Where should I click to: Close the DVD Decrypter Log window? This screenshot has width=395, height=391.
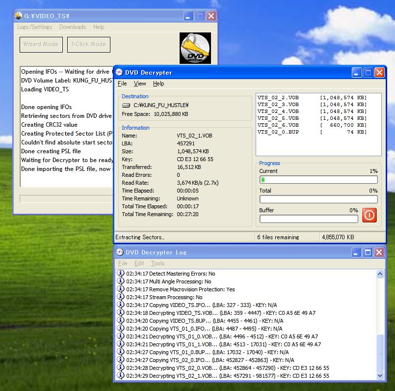coord(379,252)
